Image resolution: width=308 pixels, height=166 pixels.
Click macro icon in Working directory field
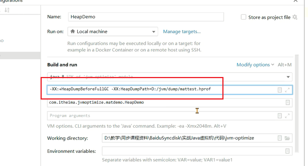point(279,138)
